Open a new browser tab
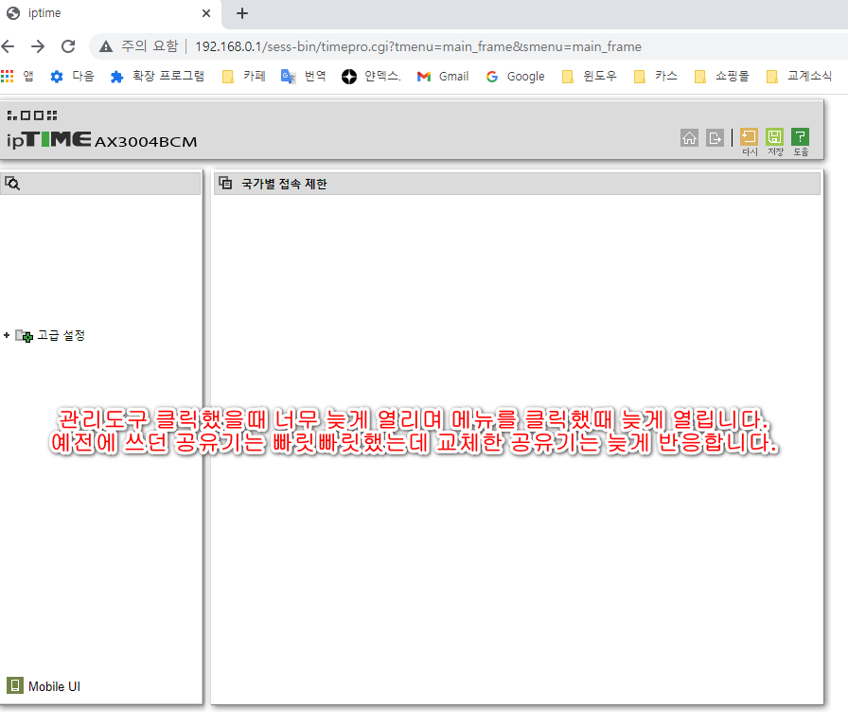This screenshot has width=848, height=727. point(242,13)
